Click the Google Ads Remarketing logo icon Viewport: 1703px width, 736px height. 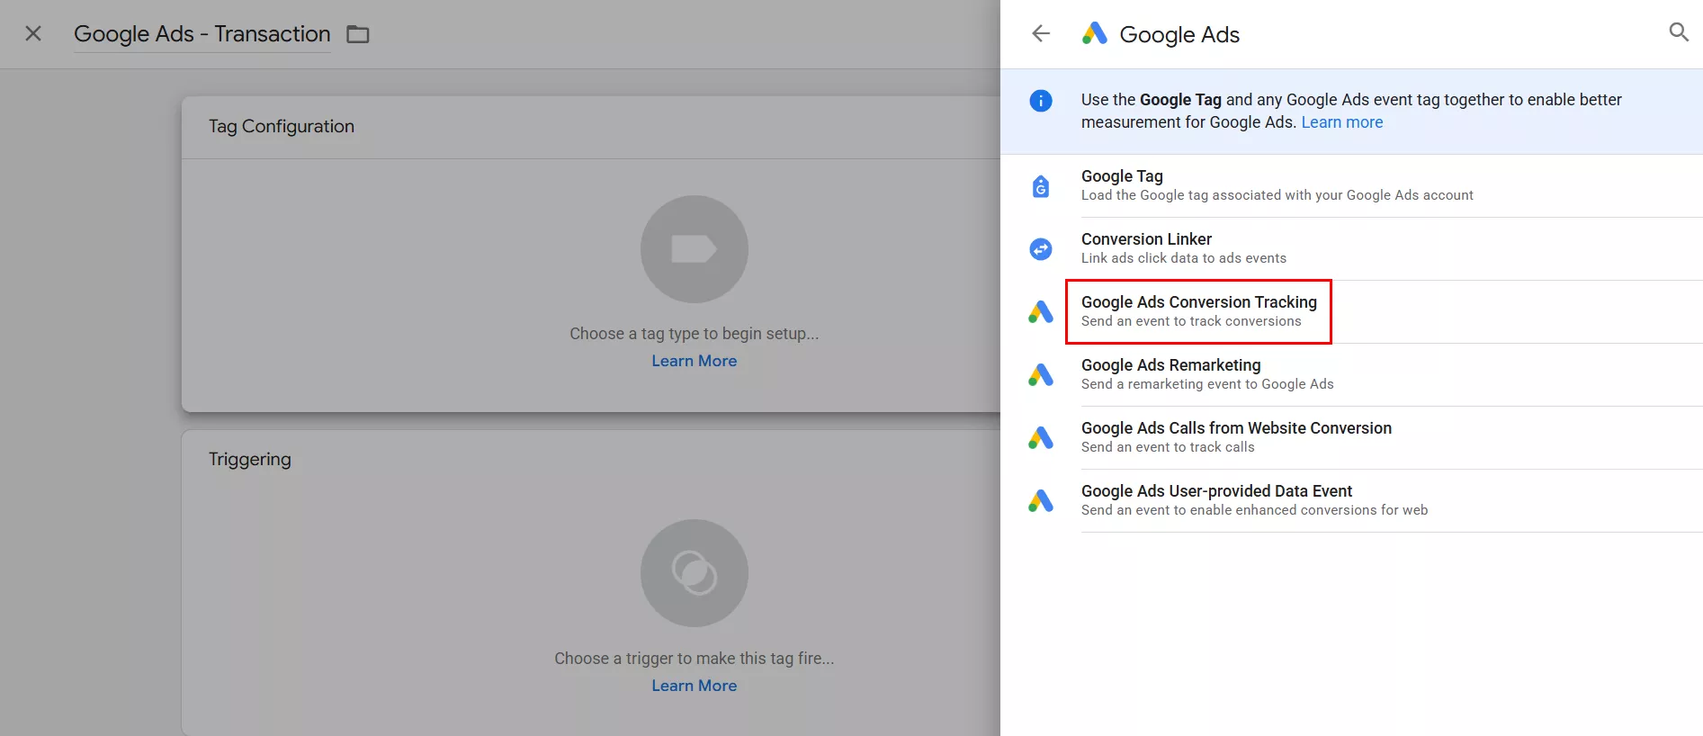[x=1041, y=375]
